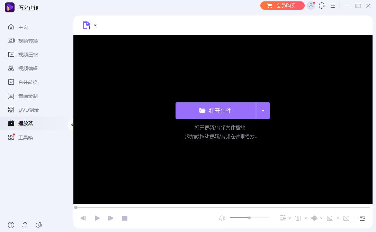Screen dimensions: 376x232
Task: Switch to 音画录制 recording feature
Action: 28,96
